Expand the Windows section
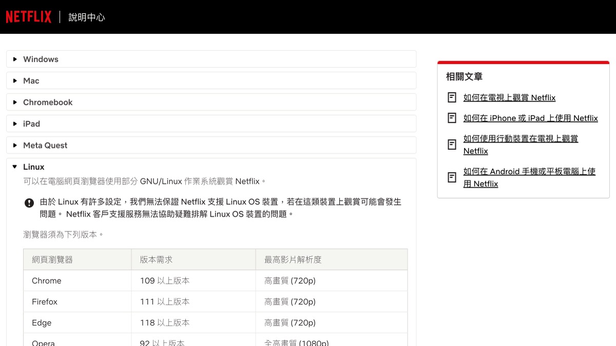This screenshot has width=616, height=346. pyautogui.click(x=211, y=59)
